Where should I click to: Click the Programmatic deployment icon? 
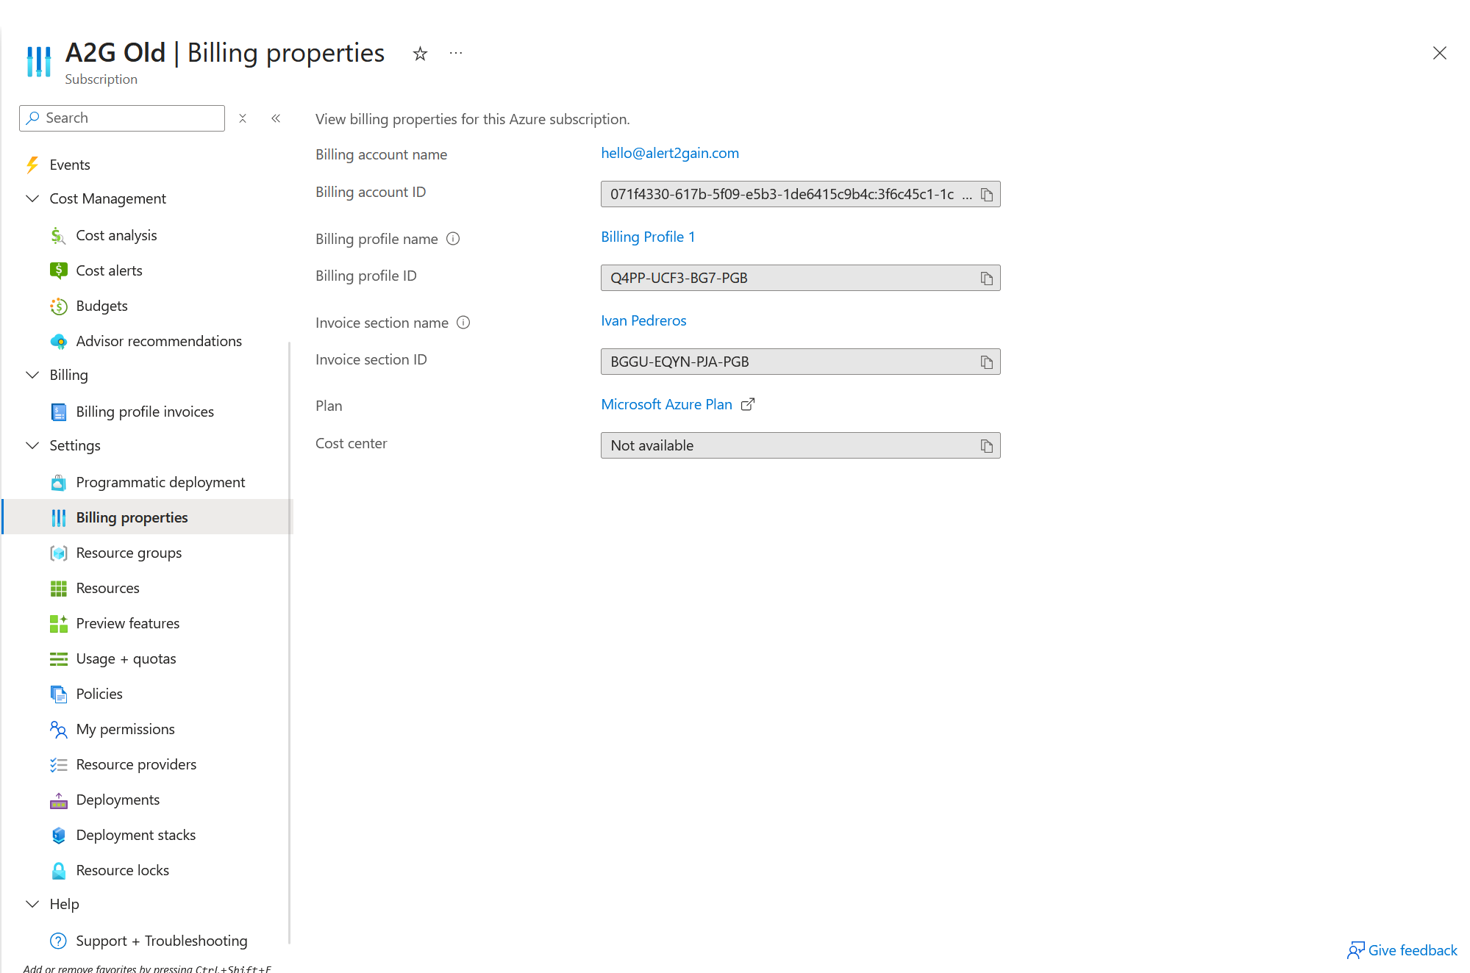[x=59, y=483]
